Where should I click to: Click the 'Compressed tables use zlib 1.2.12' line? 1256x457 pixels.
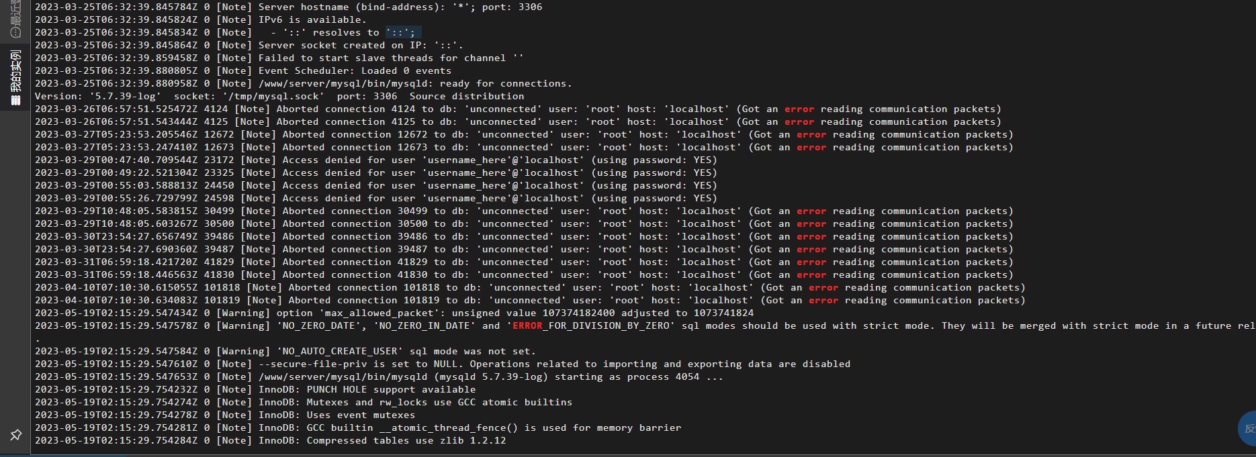pos(271,440)
